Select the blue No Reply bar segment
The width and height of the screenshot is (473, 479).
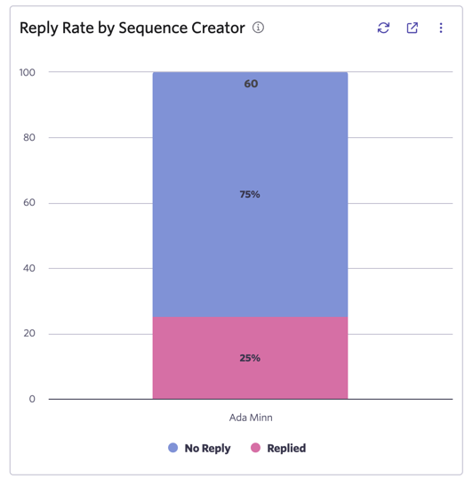click(x=250, y=195)
